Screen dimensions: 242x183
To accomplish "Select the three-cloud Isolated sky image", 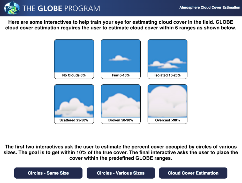I will point(167,56).
